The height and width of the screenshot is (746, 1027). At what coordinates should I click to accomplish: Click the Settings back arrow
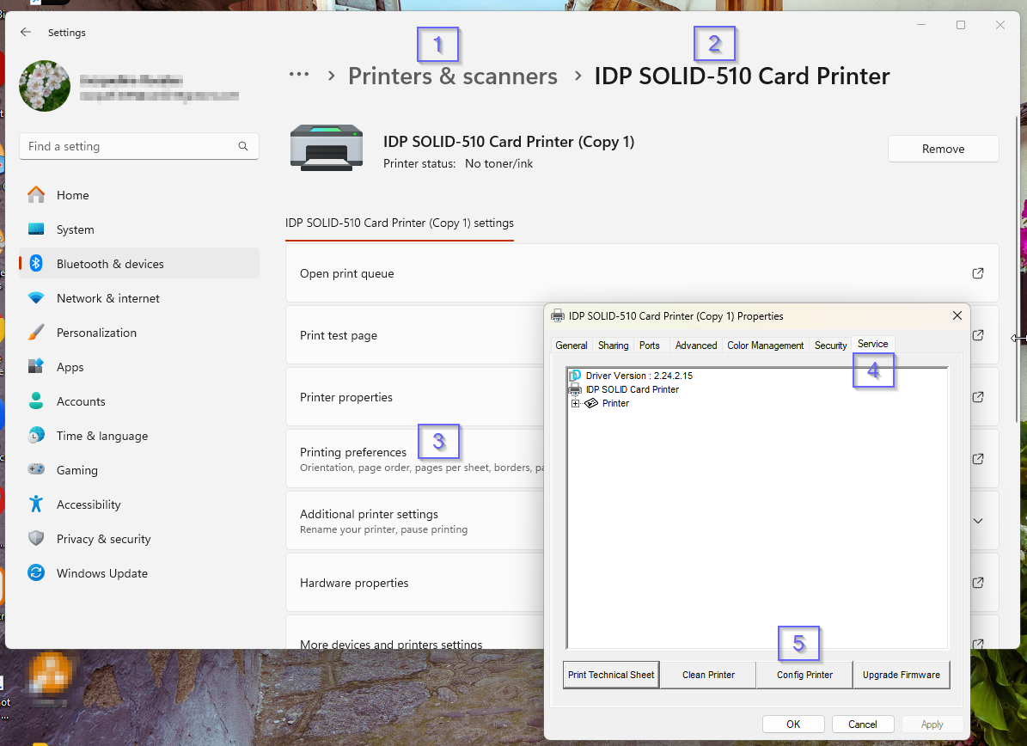coord(26,32)
